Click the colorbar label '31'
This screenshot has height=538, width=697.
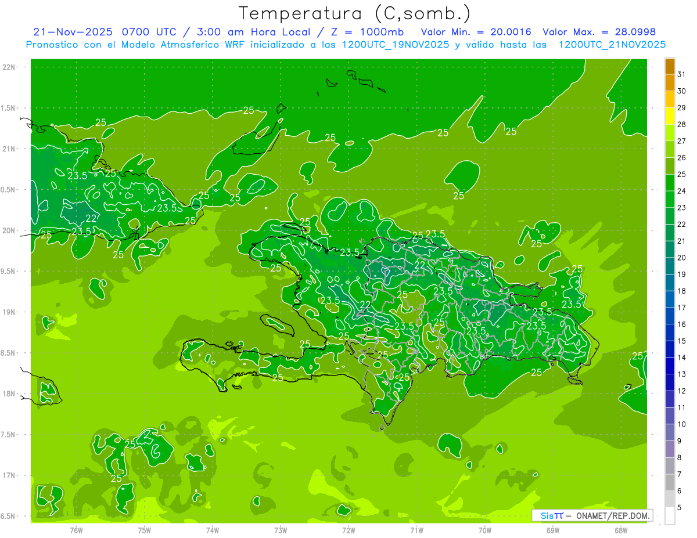682,74
